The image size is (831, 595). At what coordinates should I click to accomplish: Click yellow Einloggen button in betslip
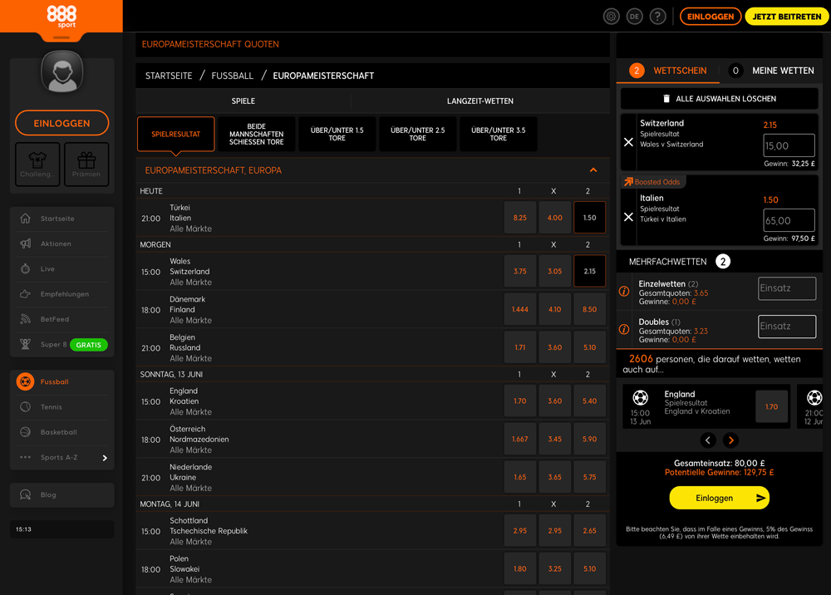[x=719, y=498]
